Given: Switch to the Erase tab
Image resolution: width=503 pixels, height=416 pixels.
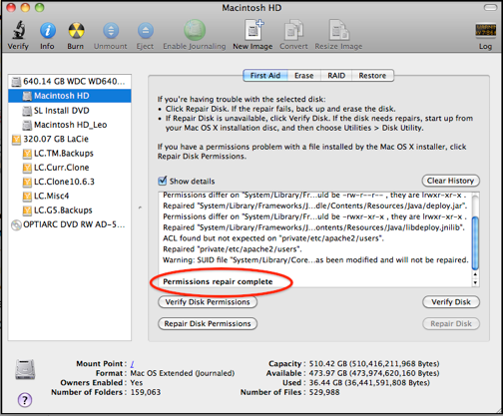Looking at the screenshot, I should (303, 76).
